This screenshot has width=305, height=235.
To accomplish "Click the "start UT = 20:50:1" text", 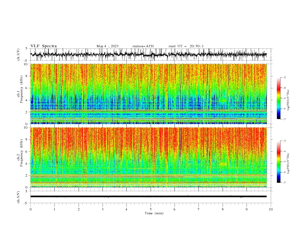I will 186,46.
